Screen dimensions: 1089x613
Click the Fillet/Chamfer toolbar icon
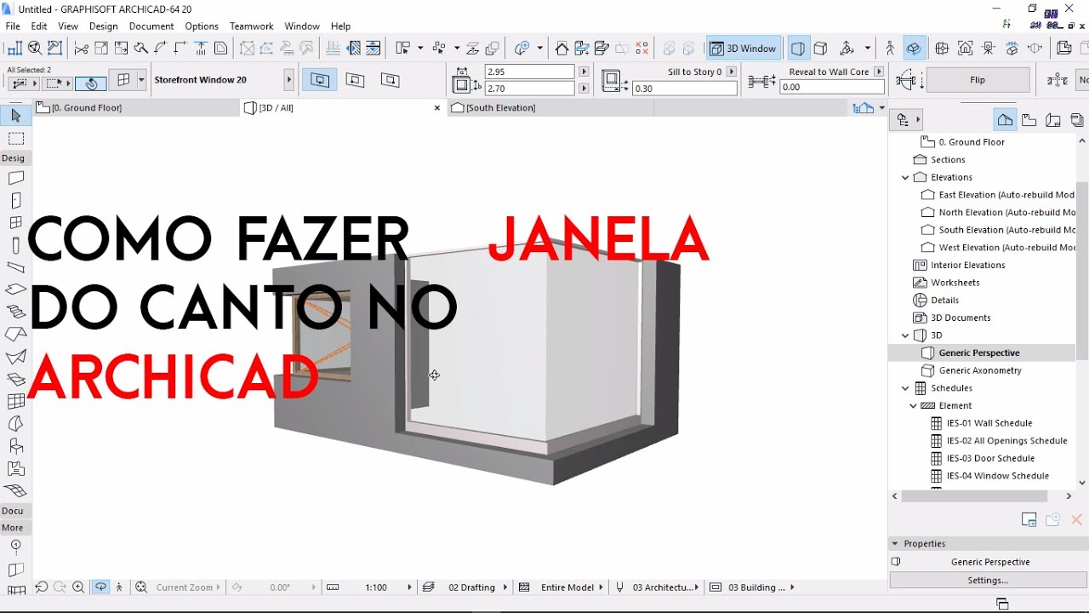tap(161, 49)
